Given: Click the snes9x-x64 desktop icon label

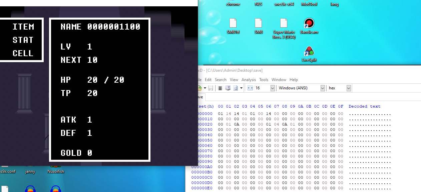Looking at the screenshot, I should click(284, 4).
